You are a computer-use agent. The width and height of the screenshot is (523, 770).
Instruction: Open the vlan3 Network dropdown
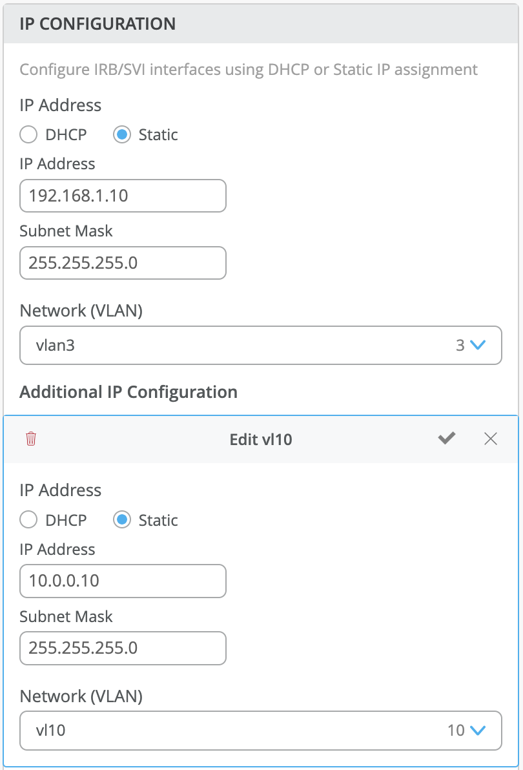(x=260, y=345)
